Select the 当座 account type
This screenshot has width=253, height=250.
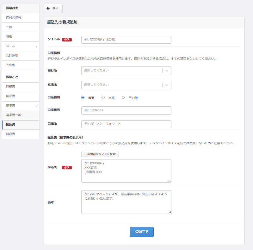tap(103, 98)
